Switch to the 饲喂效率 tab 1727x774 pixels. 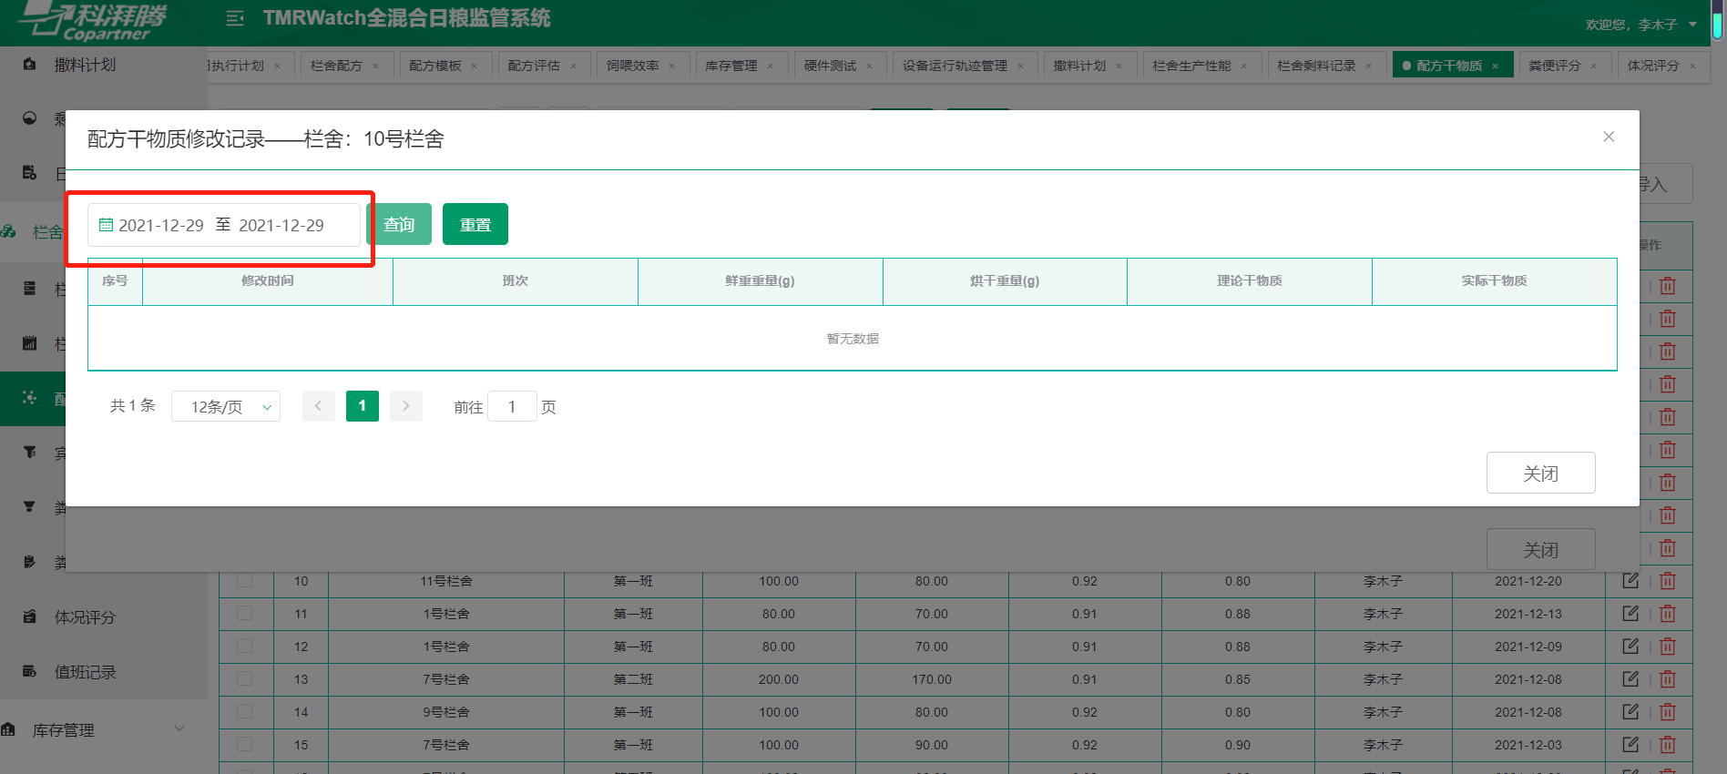[x=632, y=66]
